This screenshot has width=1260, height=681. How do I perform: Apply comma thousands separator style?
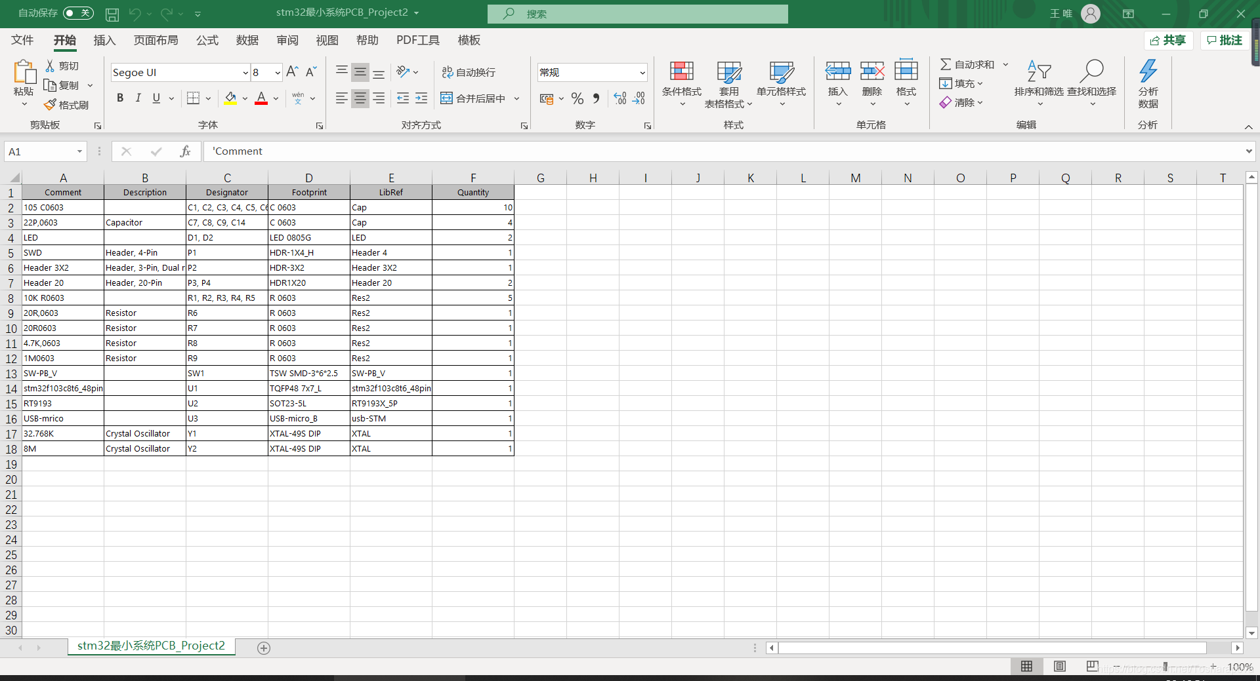596,98
